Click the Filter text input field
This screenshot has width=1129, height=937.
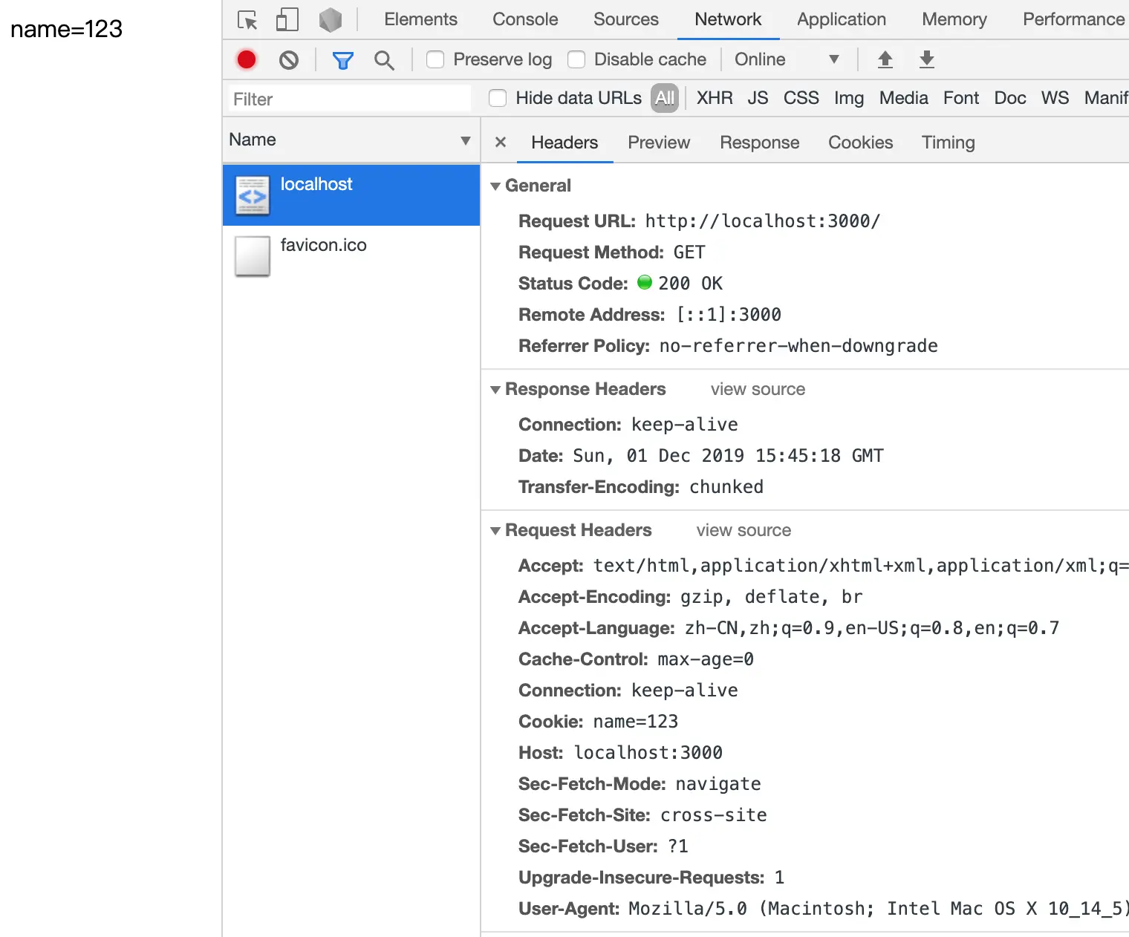[x=349, y=99]
